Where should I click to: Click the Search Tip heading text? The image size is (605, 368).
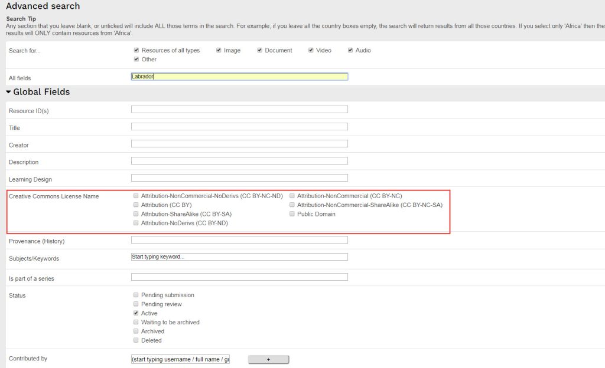pyautogui.click(x=21, y=18)
